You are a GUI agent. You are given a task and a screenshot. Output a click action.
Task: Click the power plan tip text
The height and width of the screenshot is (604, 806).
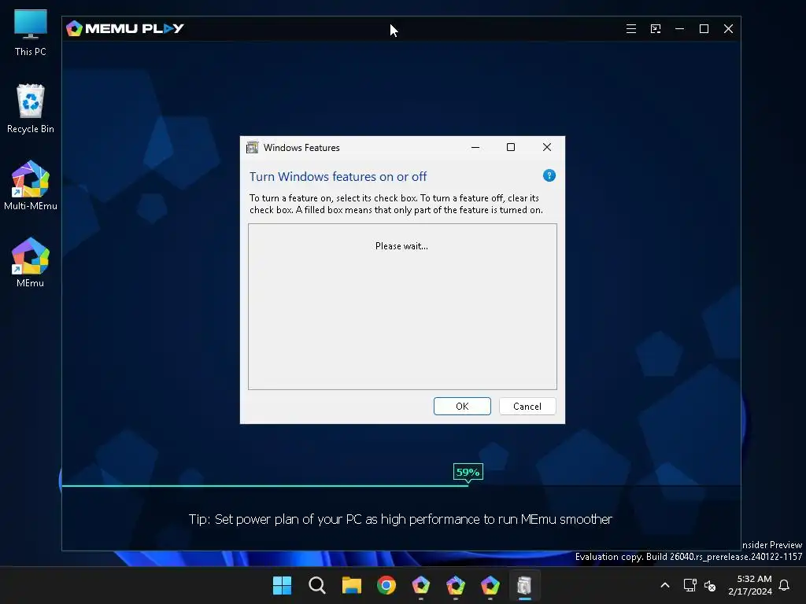pyautogui.click(x=401, y=519)
